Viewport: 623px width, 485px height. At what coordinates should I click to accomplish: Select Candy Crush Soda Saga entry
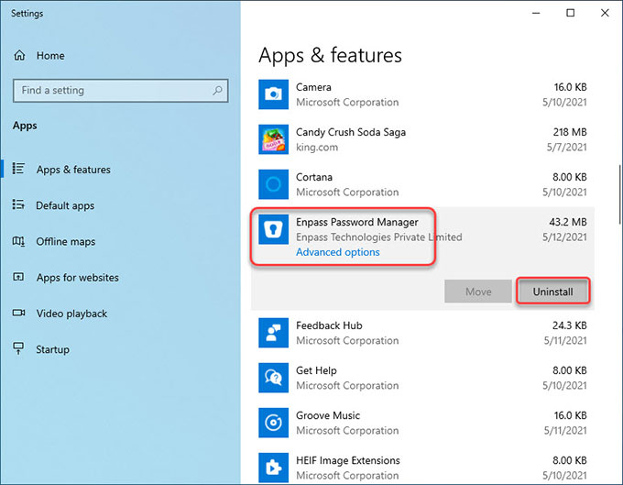point(351,132)
